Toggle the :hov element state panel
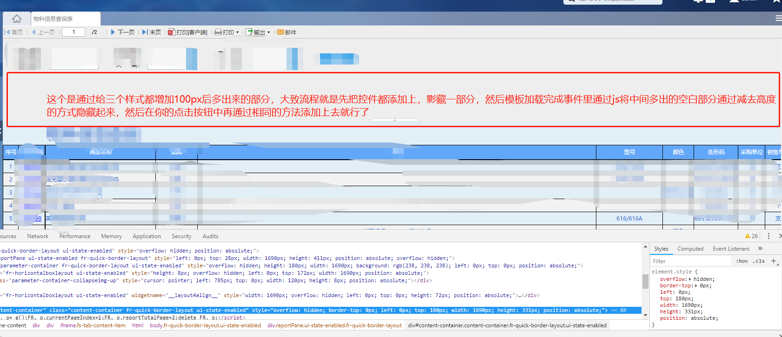The height and width of the screenshot is (337, 782). pyautogui.click(x=742, y=261)
